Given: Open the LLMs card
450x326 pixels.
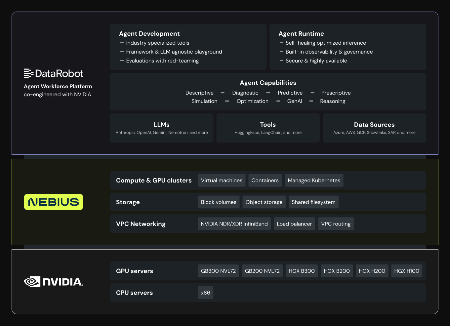Looking at the screenshot, I should pyautogui.click(x=162, y=128).
